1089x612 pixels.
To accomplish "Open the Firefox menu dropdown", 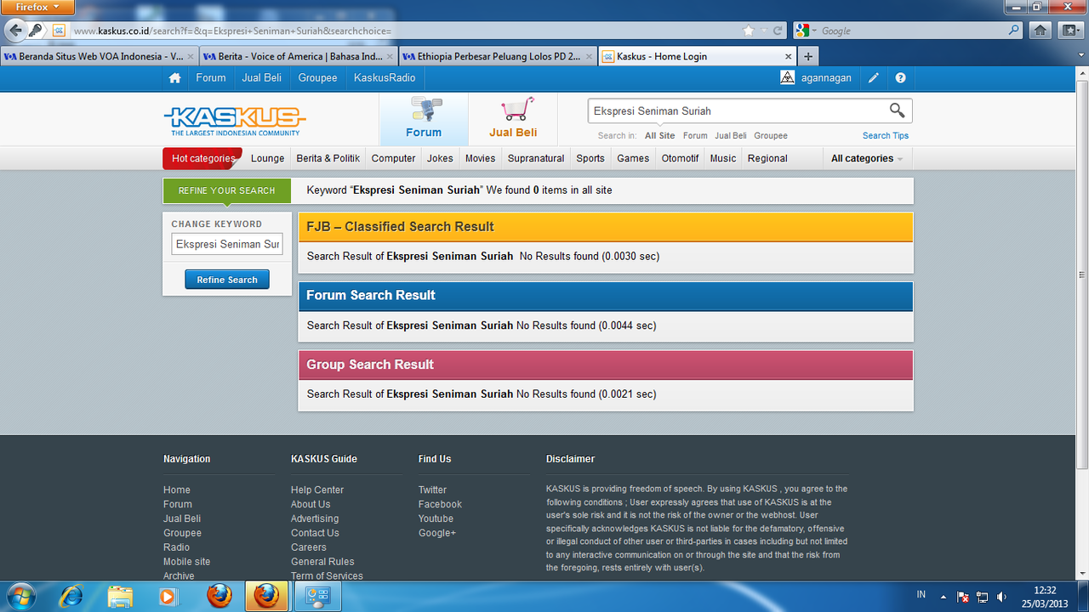I will [x=37, y=7].
